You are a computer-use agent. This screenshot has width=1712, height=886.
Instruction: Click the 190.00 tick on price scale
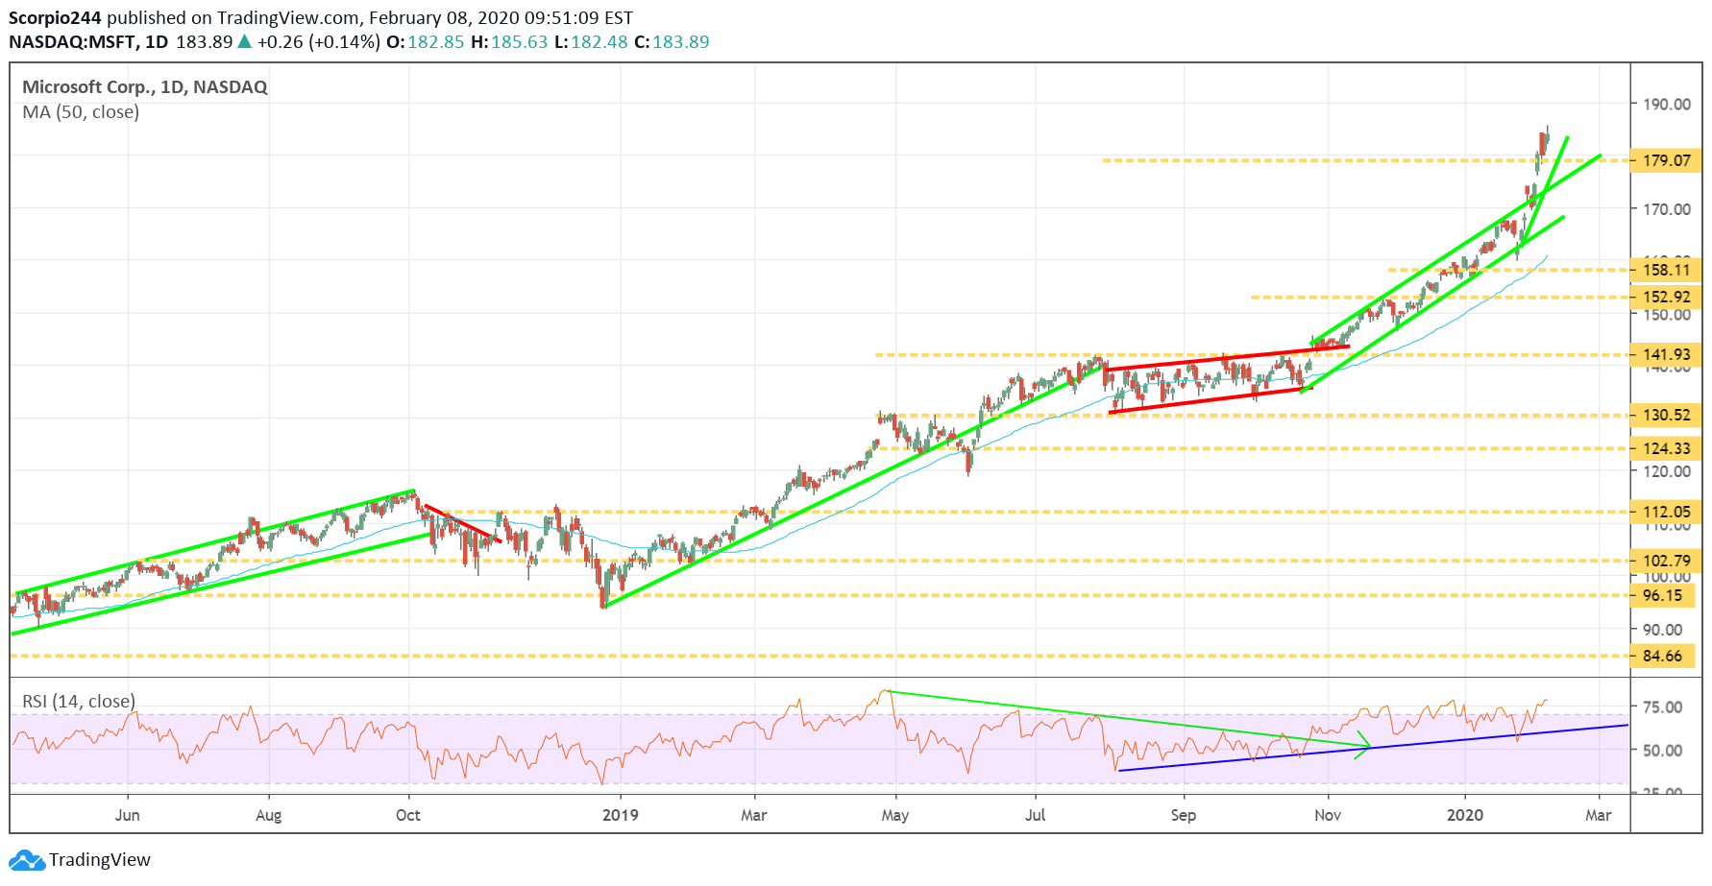coord(1667,104)
